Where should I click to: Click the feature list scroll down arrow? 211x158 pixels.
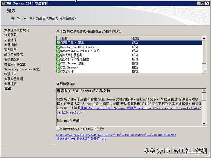tap(204, 71)
